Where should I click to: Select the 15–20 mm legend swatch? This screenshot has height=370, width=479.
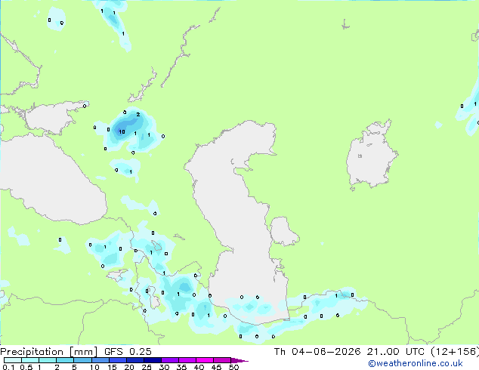(117, 360)
